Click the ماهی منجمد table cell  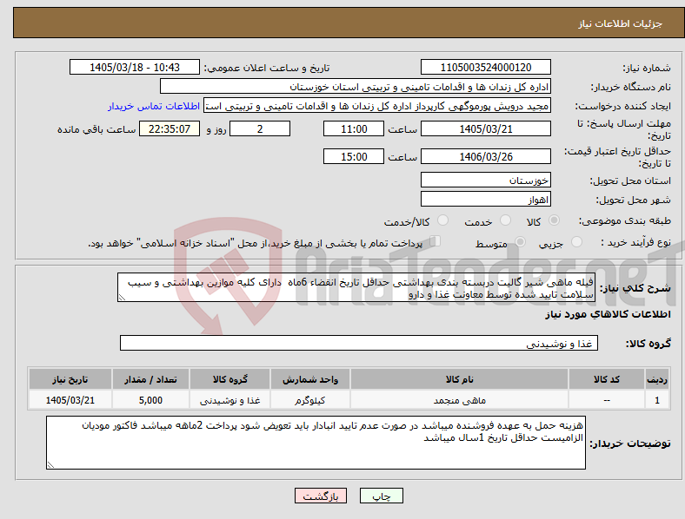click(459, 400)
